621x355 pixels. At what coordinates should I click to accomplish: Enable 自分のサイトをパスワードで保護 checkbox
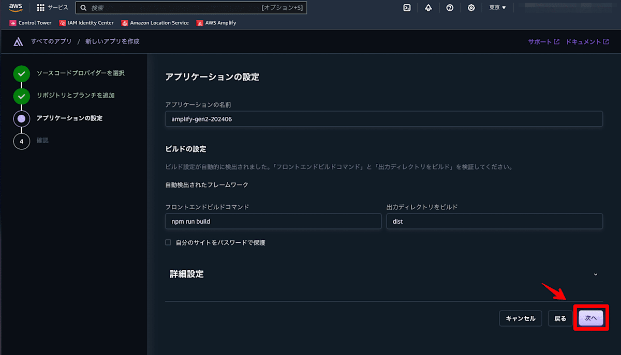pos(168,242)
